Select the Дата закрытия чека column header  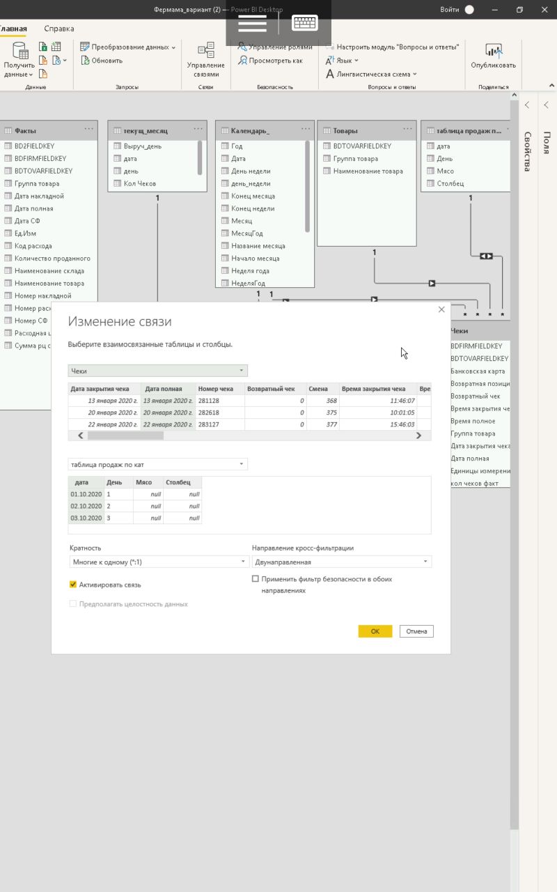click(x=104, y=389)
